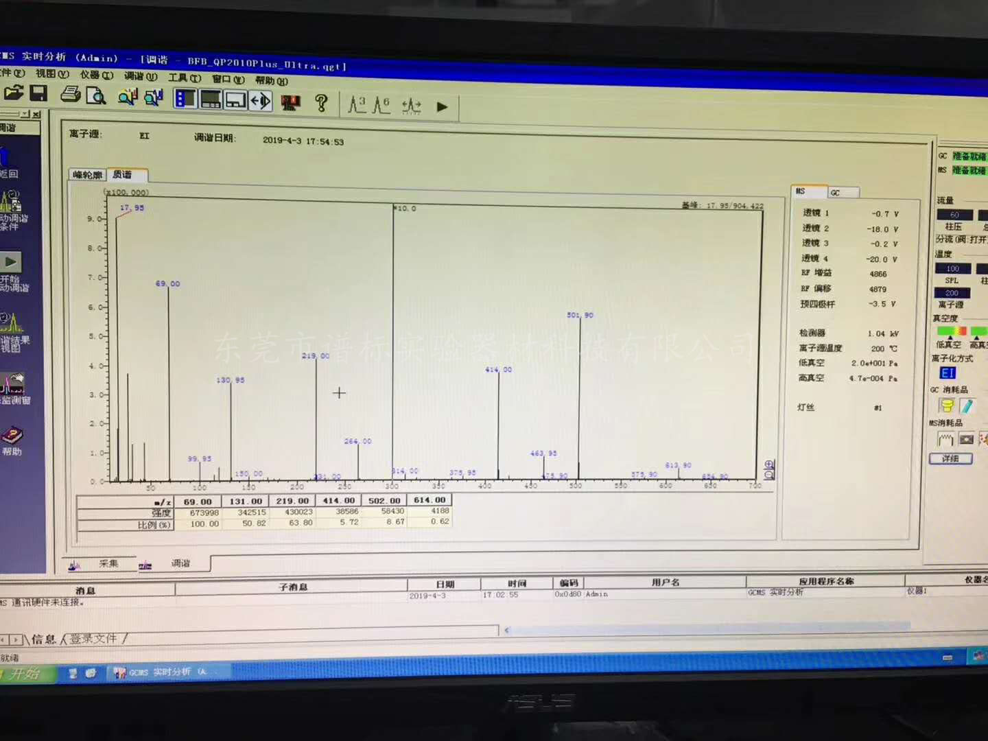This screenshot has width=988, height=741.
Task: Open print preview magnifier icon
Action: (x=96, y=96)
